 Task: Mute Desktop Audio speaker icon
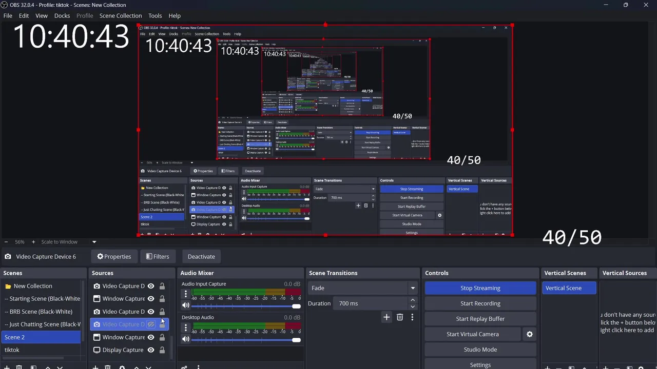pos(186,339)
